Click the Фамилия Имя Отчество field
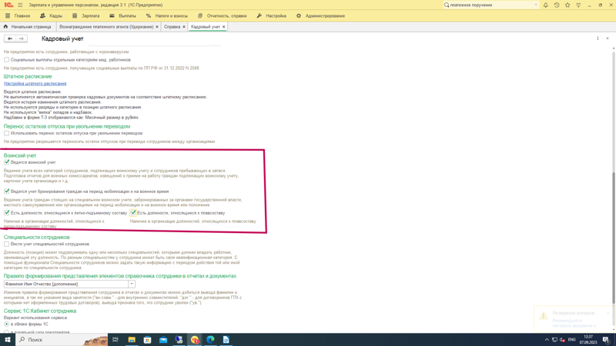616x346 pixels. tap(66, 284)
